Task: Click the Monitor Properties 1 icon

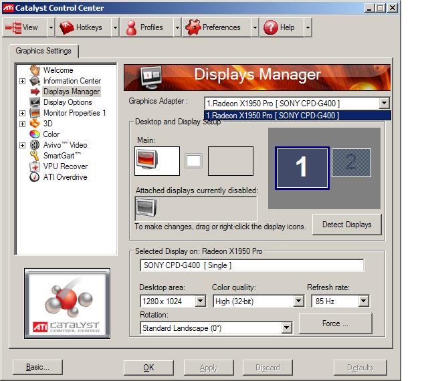Action: tap(35, 113)
